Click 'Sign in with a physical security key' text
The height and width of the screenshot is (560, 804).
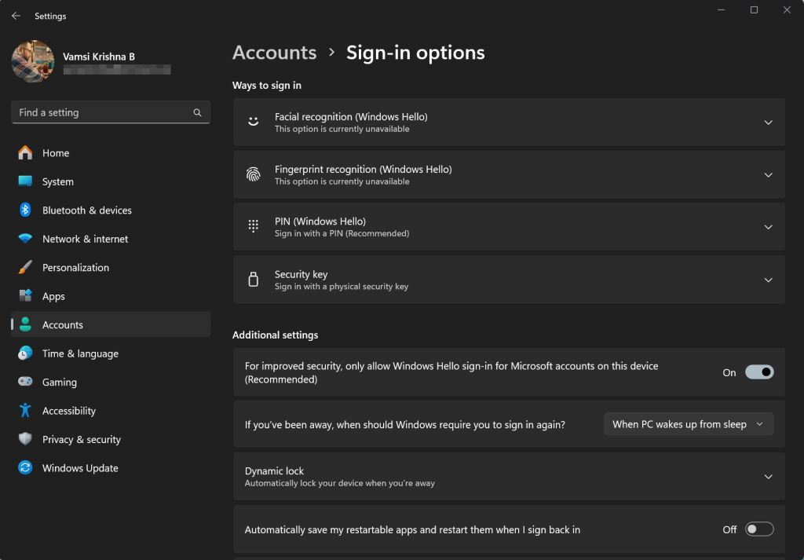[342, 287]
